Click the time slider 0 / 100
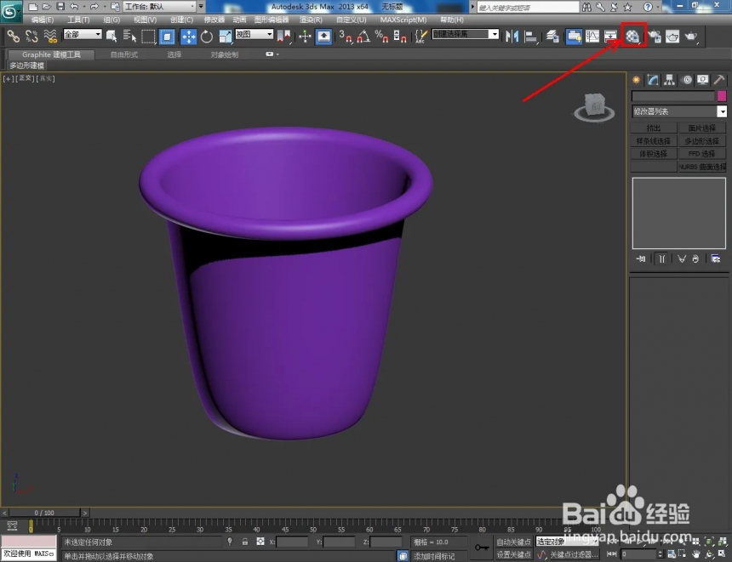 pyautogui.click(x=44, y=513)
